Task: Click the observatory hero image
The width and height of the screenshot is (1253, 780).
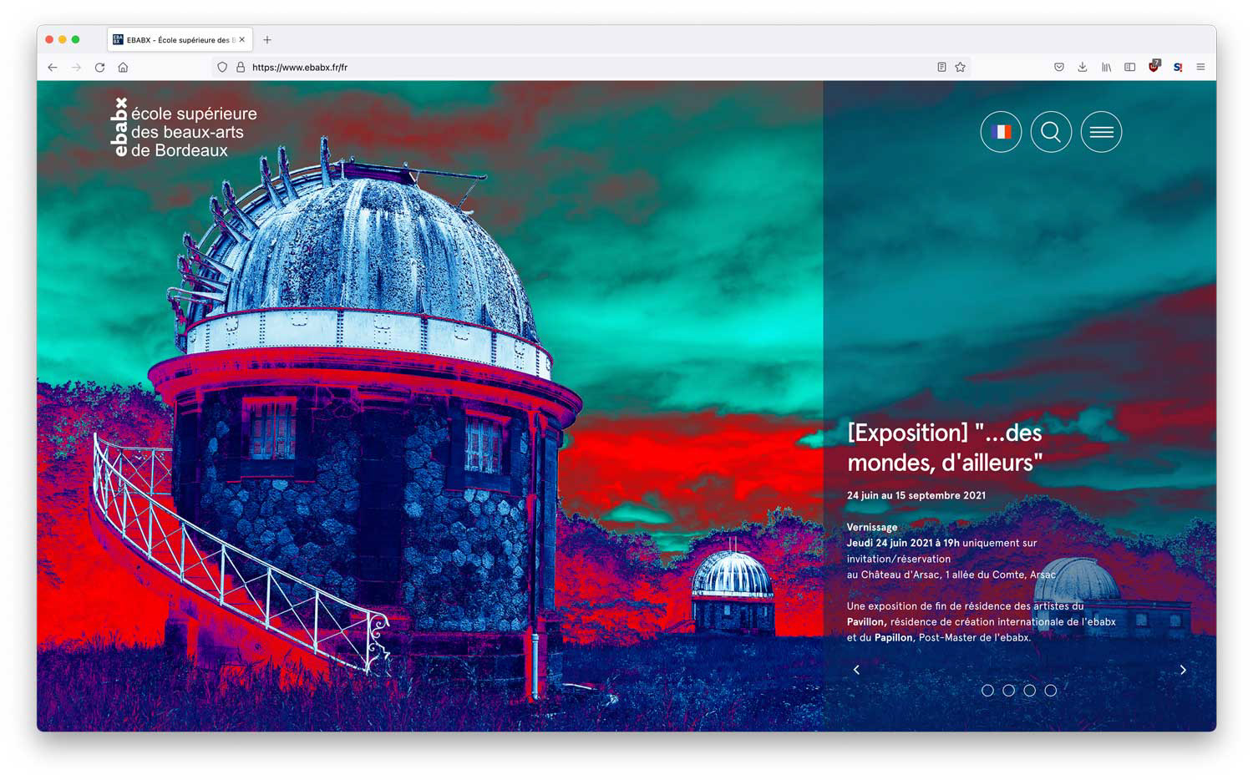Action: (430, 406)
